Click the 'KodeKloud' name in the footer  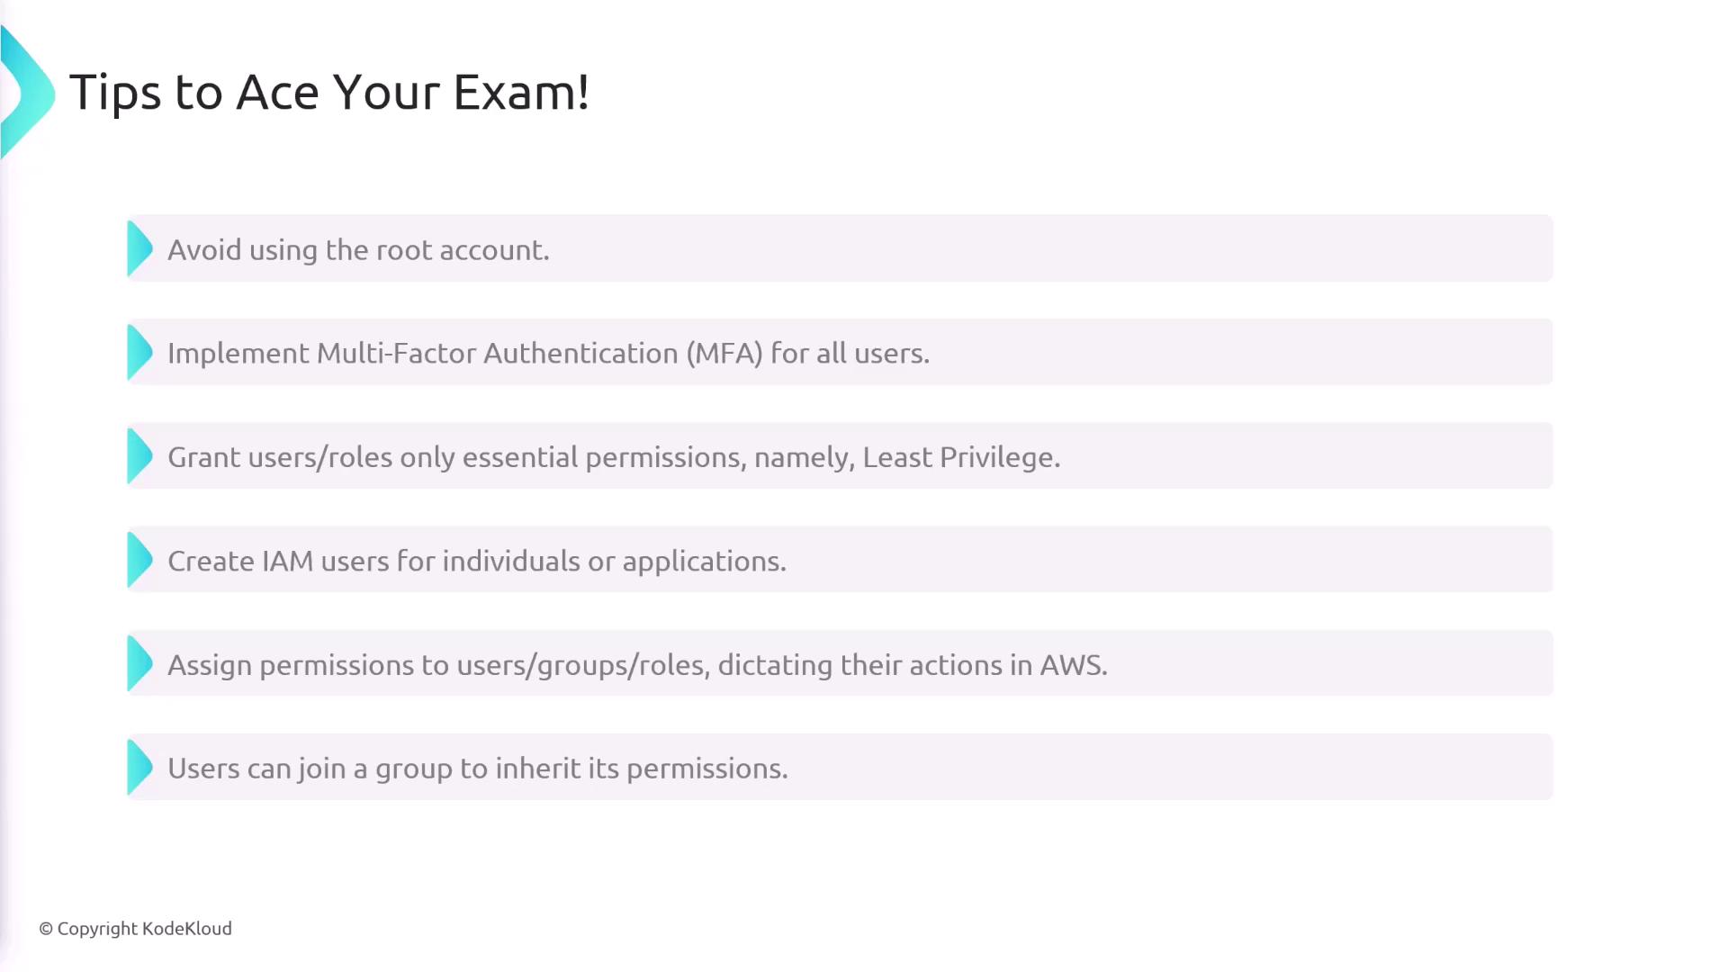tap(187, 929)
